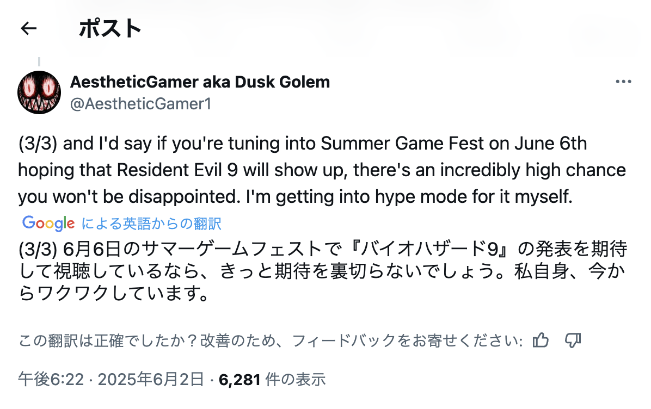Click the Google logo

pyautogui.click(x=48, y=223)
